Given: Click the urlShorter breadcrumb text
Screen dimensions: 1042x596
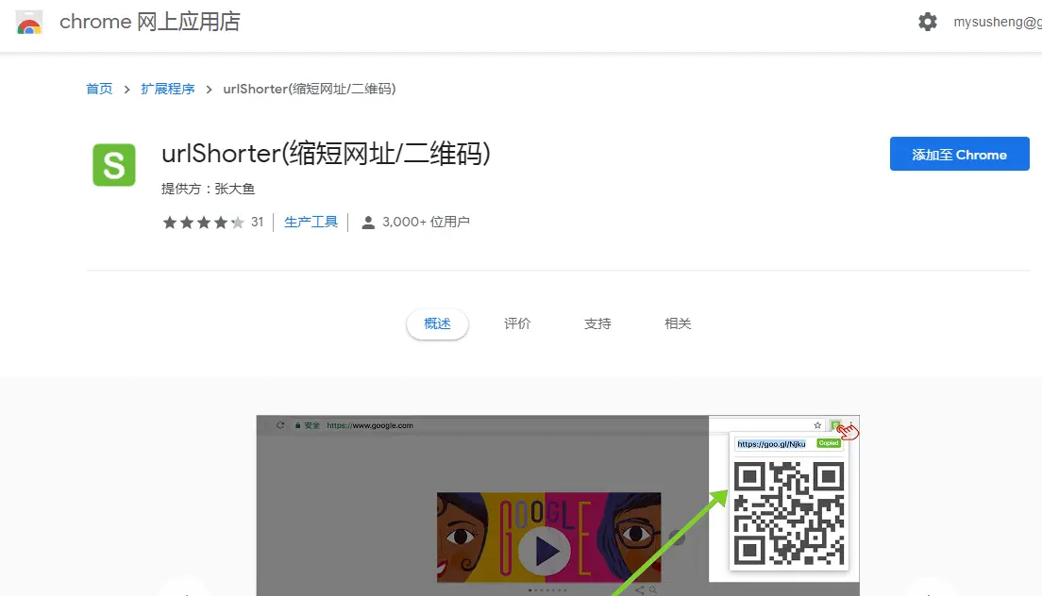Looking at the screenshot, I should 309,89.
